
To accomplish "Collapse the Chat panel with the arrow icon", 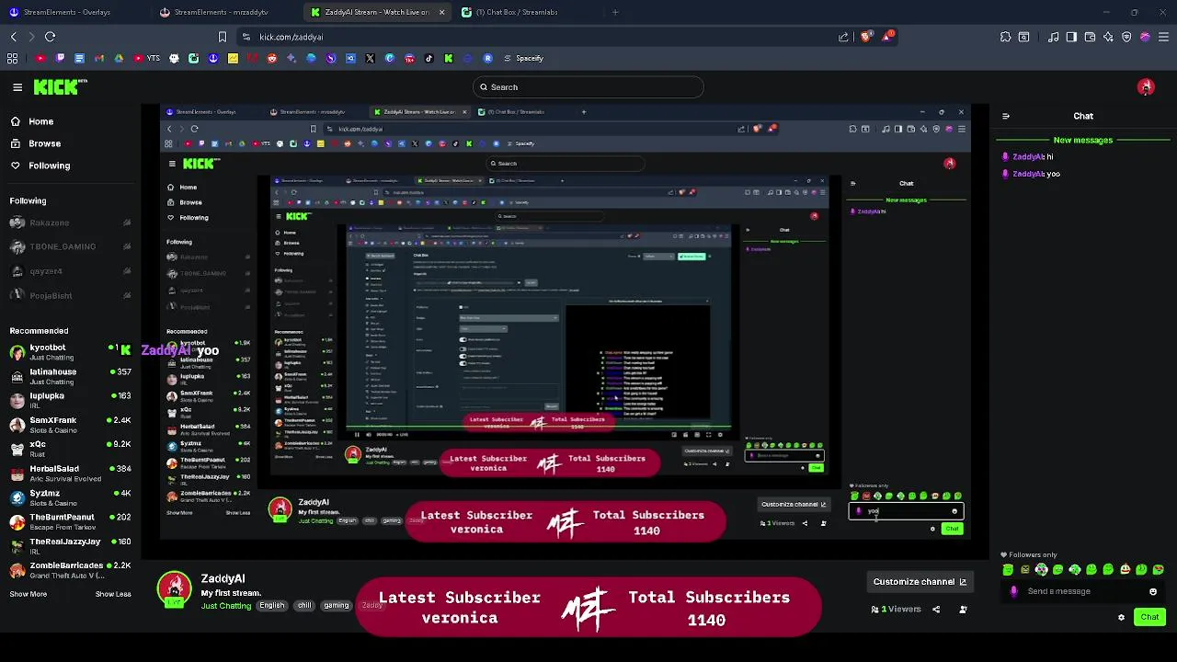I will click(1006, 117).
